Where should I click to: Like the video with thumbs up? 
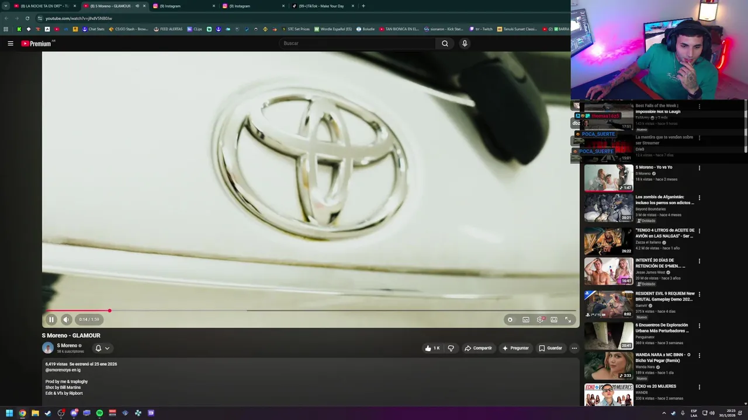(432, 348)
